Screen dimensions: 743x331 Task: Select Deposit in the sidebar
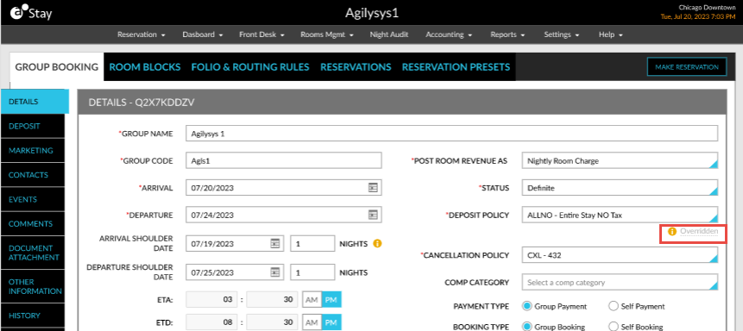click(33, 127)
